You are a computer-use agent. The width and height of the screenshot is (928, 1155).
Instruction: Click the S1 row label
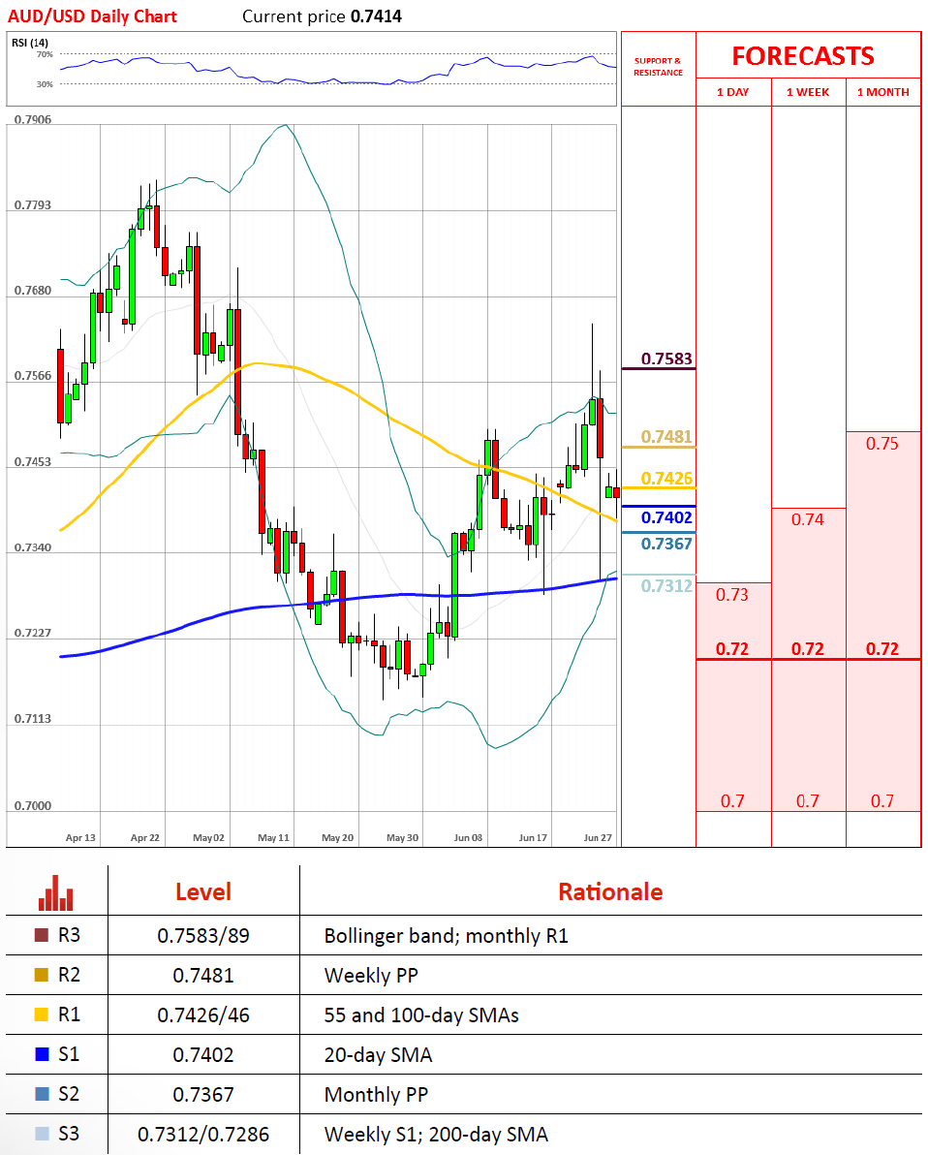69,1055
